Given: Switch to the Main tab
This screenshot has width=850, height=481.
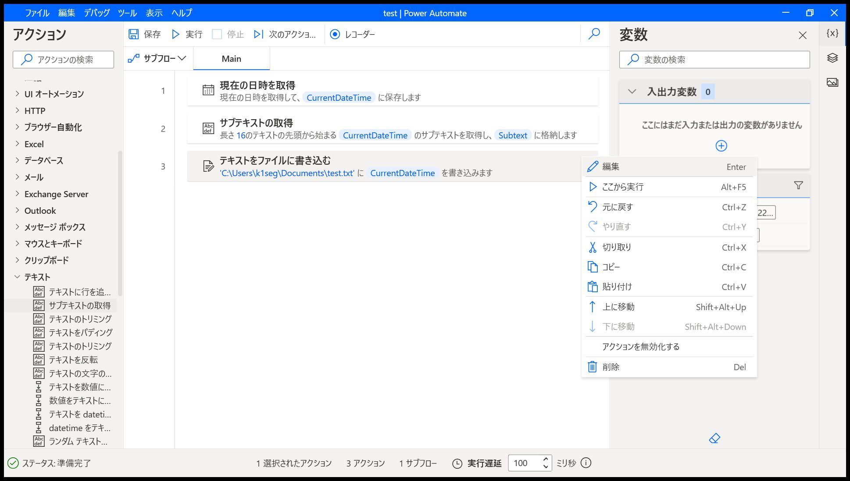Looking at the screenshot, I should (231, 59).
